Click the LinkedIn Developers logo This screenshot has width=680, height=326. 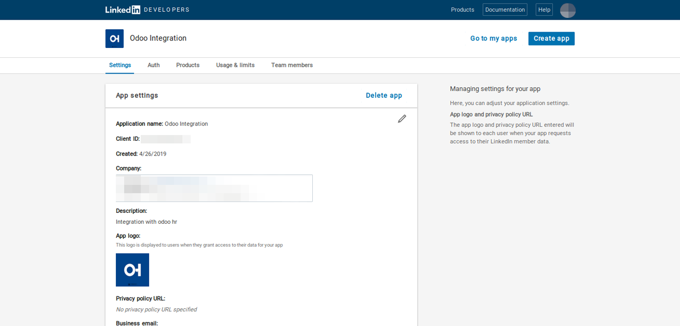coord(147,10)
